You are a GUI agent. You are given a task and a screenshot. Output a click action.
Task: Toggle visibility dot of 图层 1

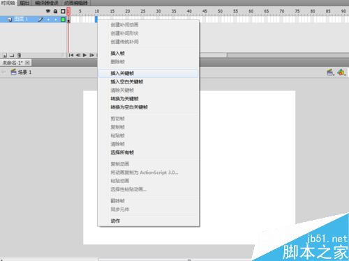48,19
